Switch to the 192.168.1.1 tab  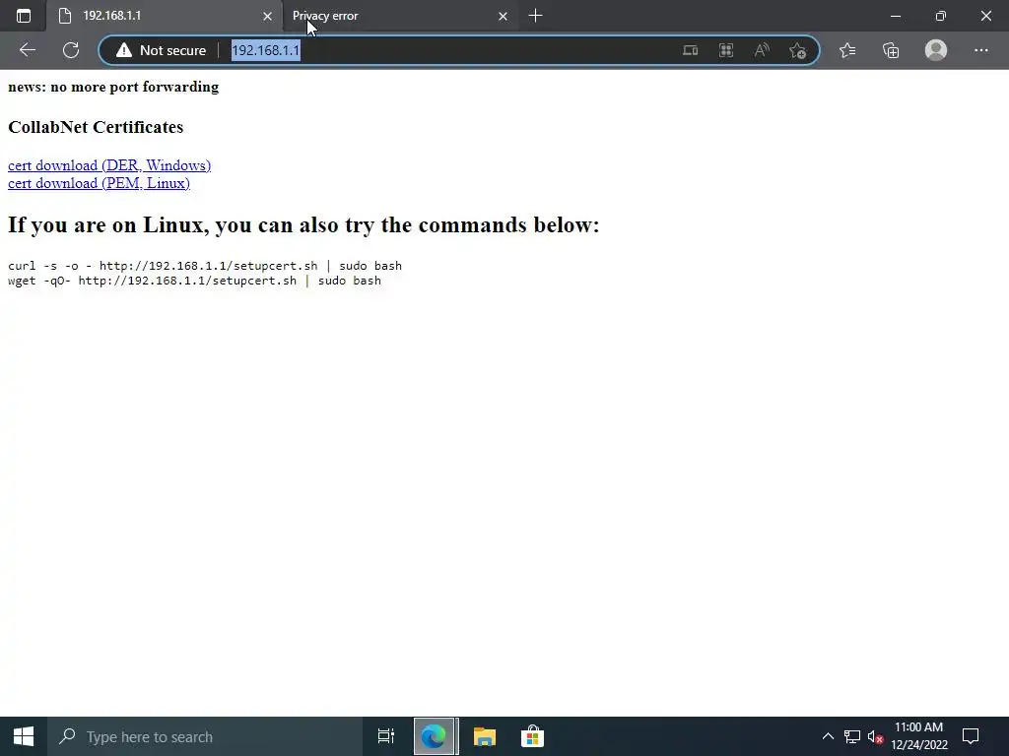165,16
